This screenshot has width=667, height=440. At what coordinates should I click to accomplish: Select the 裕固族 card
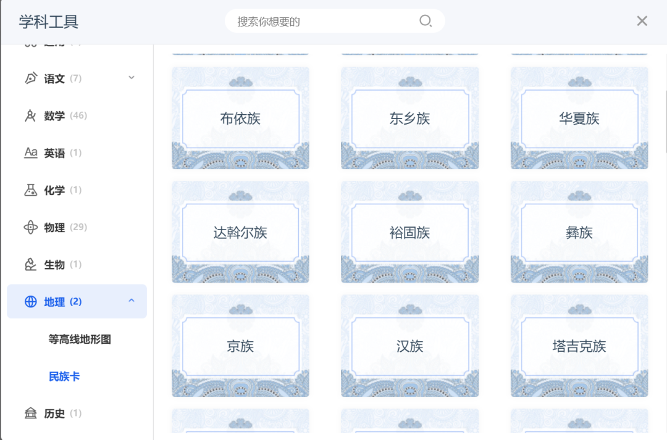409,231
